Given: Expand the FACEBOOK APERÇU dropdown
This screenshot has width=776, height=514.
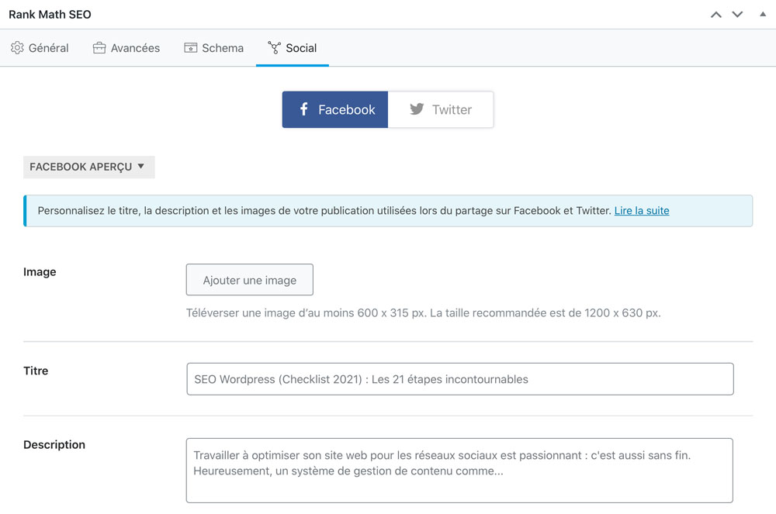Looking at the screenshot, I should [x=89, y=167].
